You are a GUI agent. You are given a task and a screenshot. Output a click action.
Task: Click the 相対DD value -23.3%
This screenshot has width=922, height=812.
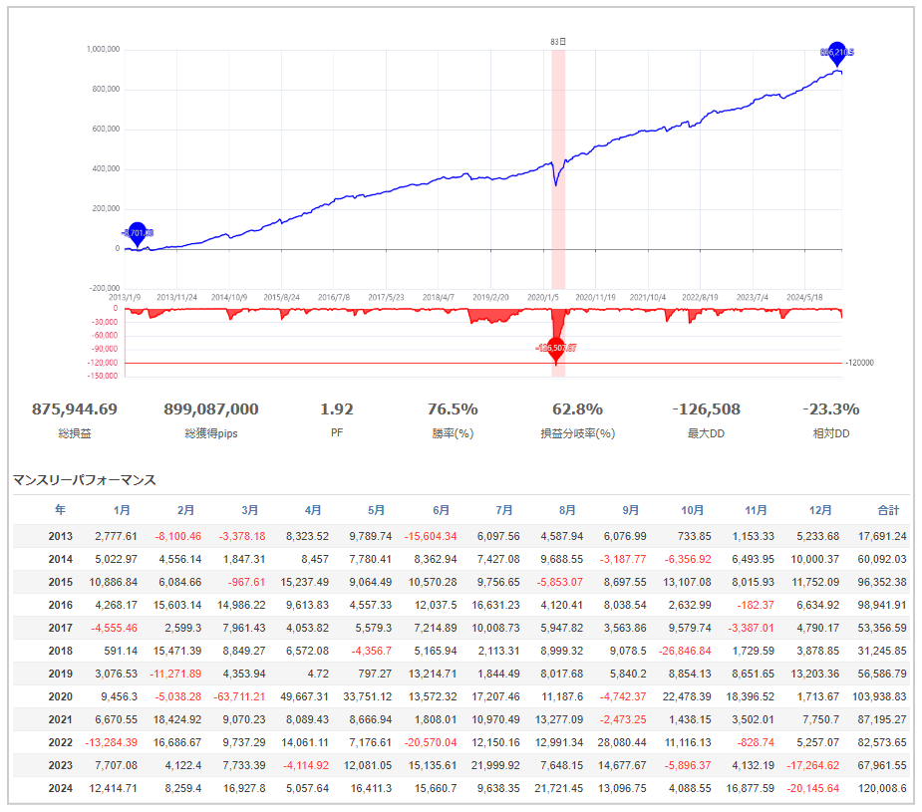click(830, 409)
